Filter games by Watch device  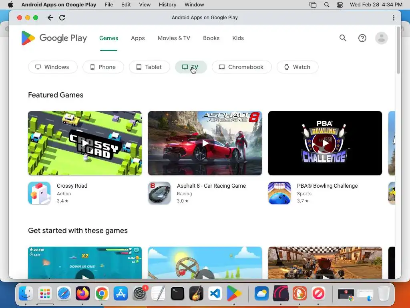click(297, 67)
